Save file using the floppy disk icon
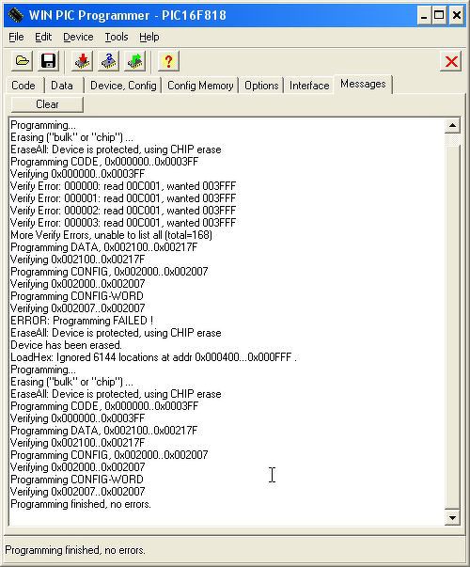 point(48,61)
